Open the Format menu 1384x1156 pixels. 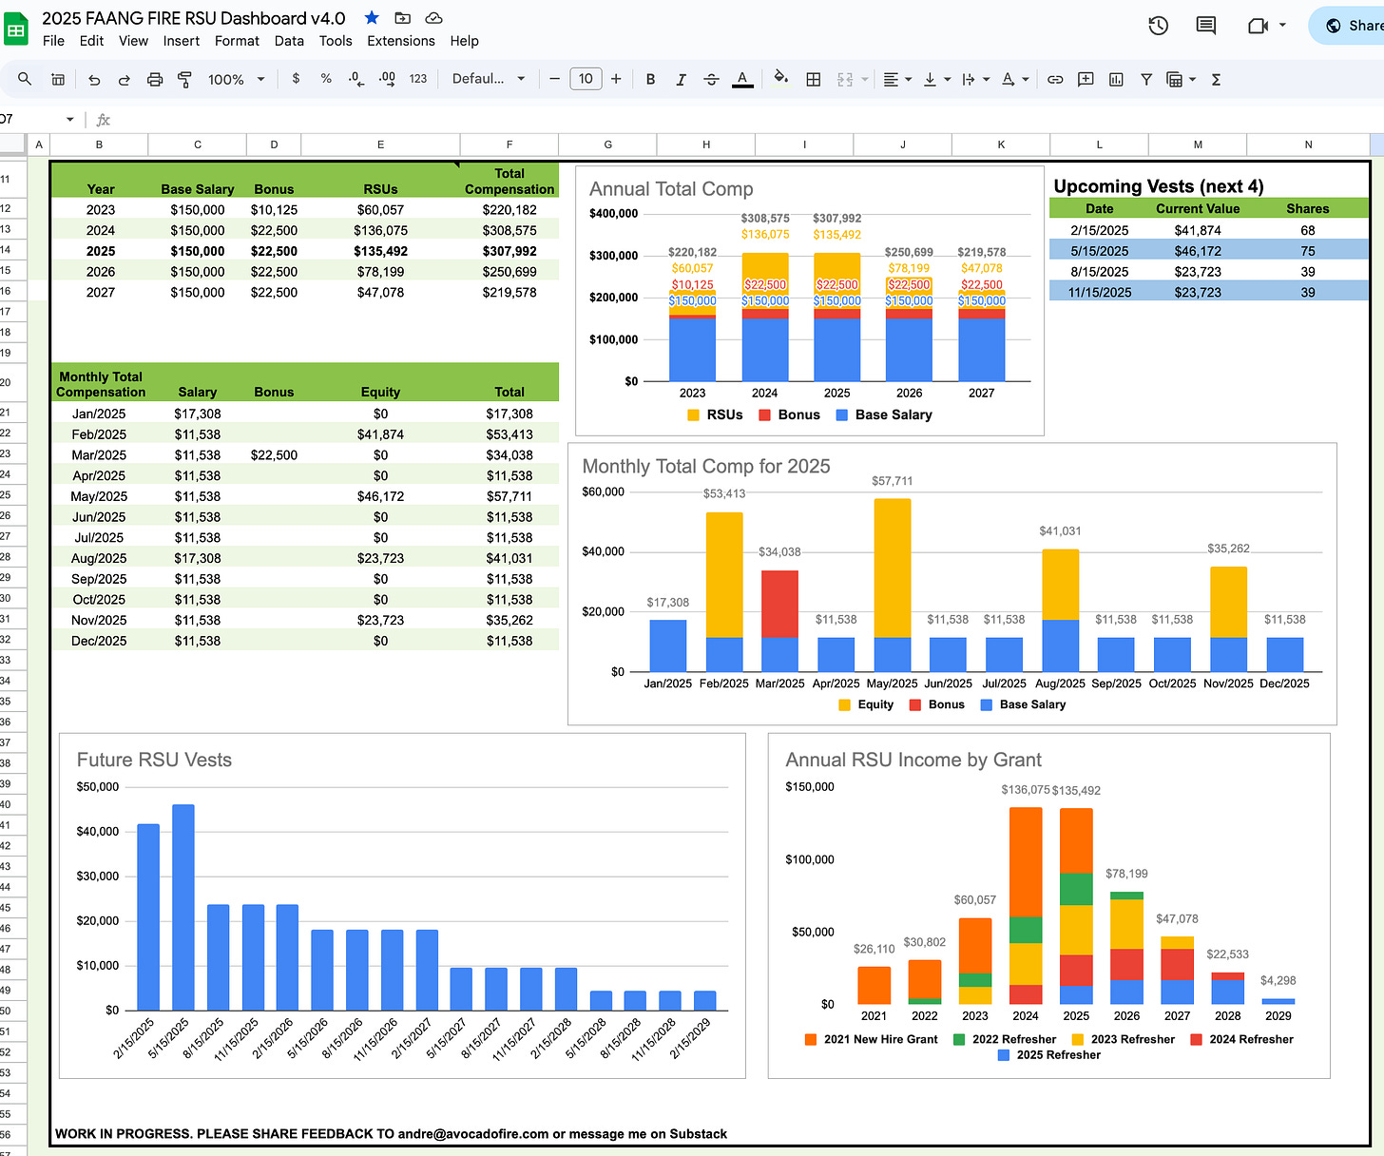[237, 41]
